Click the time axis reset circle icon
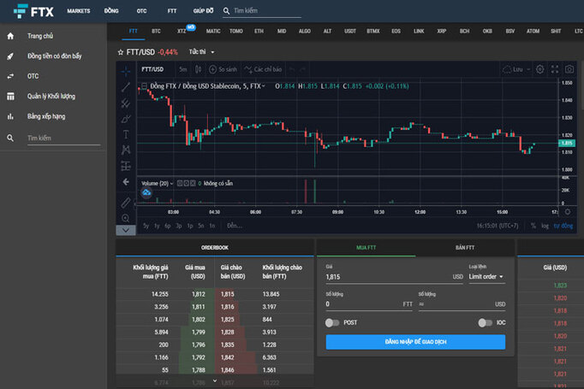Viewport: 584px width, 389px height. coord(568,212)
